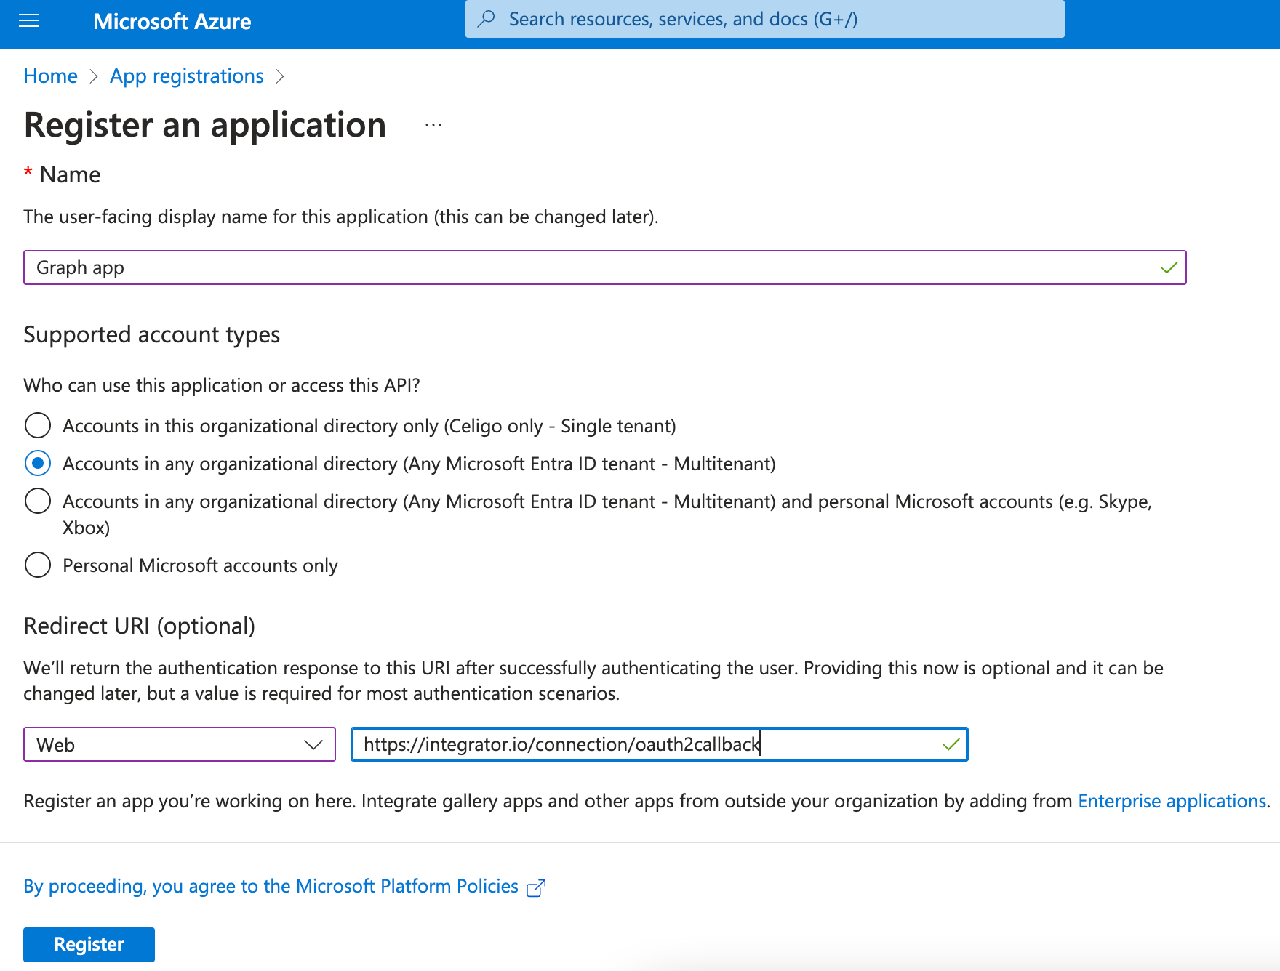The height and width of the screenshot is (971, 1280).
Task: Open the ellipsis more options menu
Action: [x=433, y=125]
